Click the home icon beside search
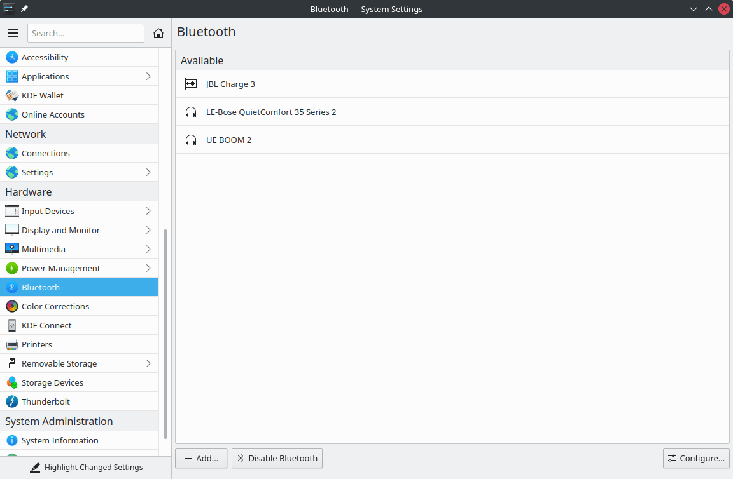The height and width of the screenshot is (479, 733). coord(158,33)
